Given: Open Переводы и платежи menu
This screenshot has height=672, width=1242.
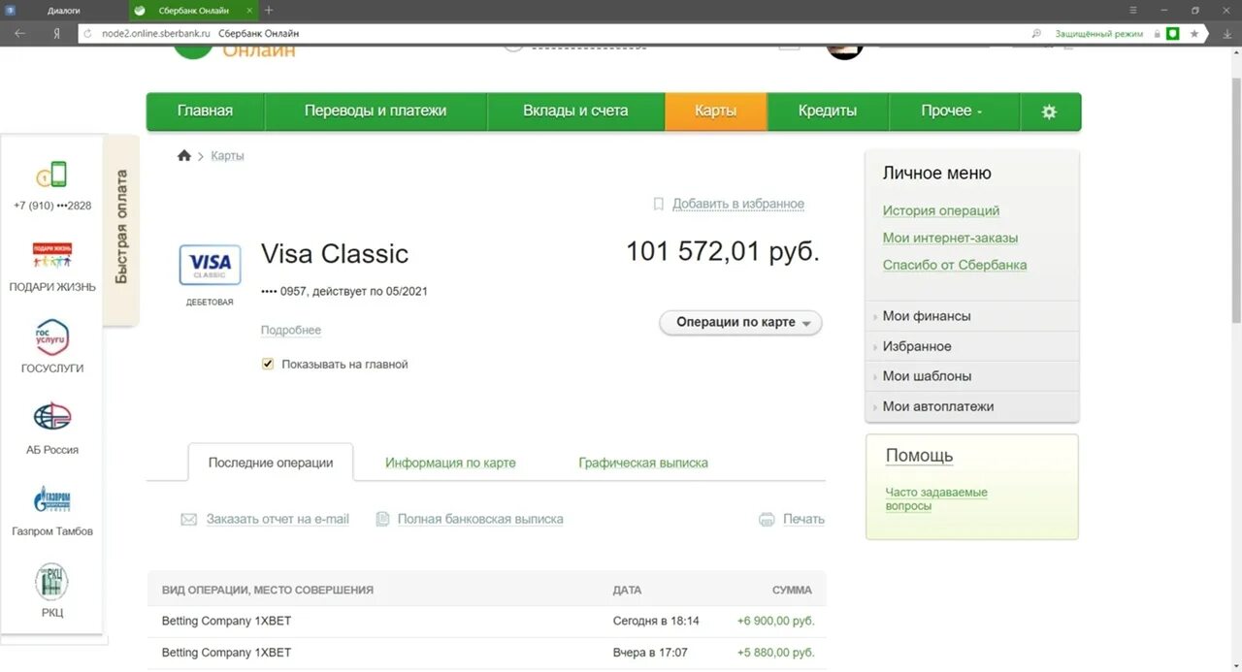Looking at the screenshot, I should (x=376, y=112).
